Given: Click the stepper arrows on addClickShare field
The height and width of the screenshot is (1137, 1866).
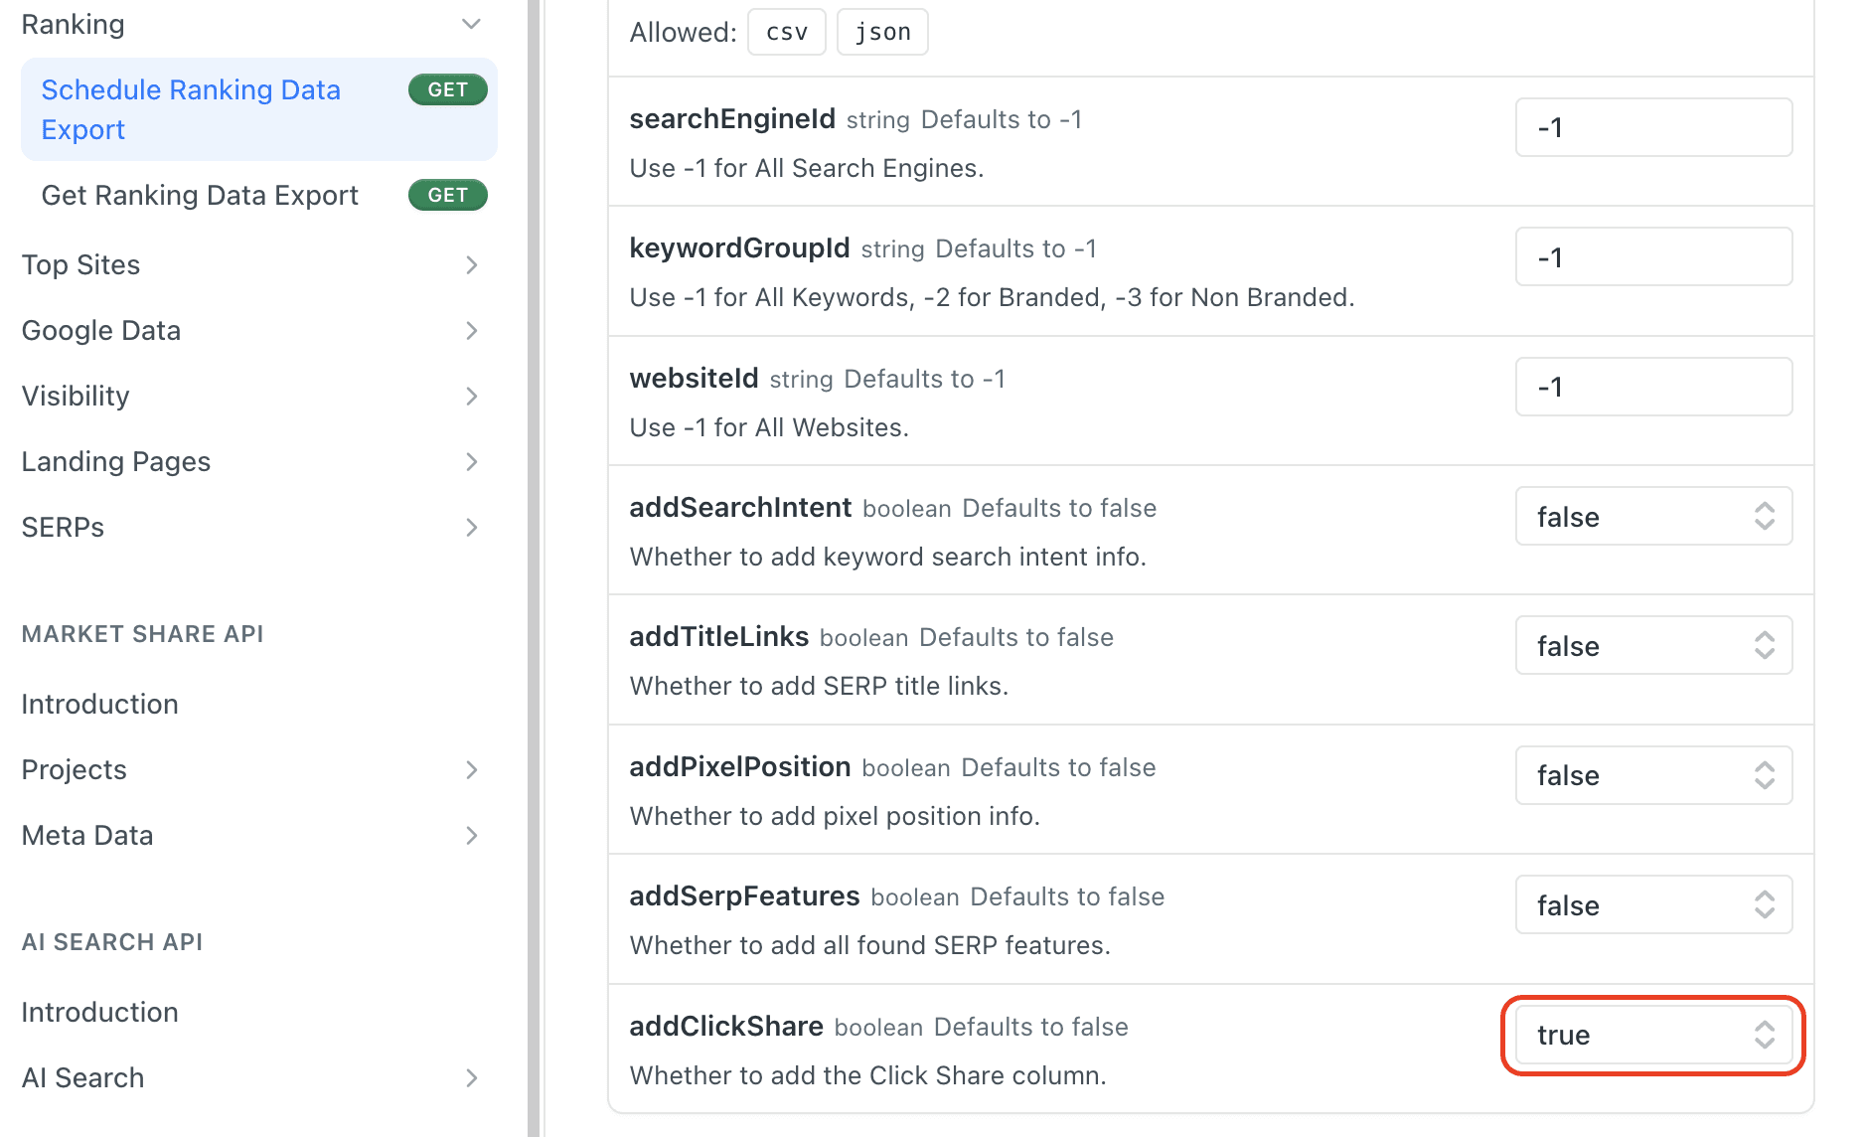Looking at the screenshot, I should pyautogui.click(x=1764, y=1035).
